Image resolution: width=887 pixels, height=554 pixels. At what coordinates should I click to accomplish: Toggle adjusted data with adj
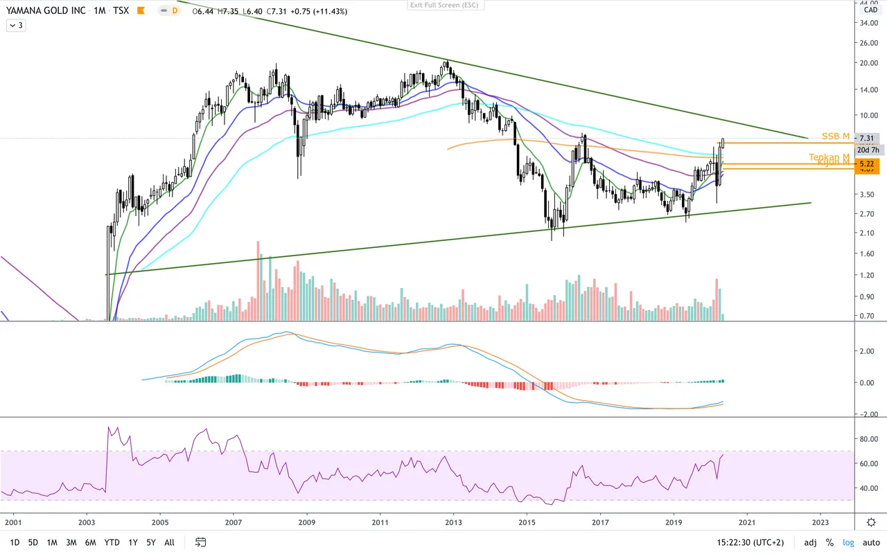tap(810, 542)
